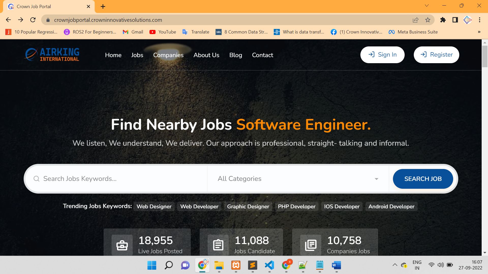Click the Sign In button

tap(382, 55)
